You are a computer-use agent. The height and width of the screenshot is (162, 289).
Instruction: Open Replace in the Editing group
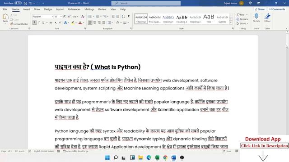click(242, 19)
